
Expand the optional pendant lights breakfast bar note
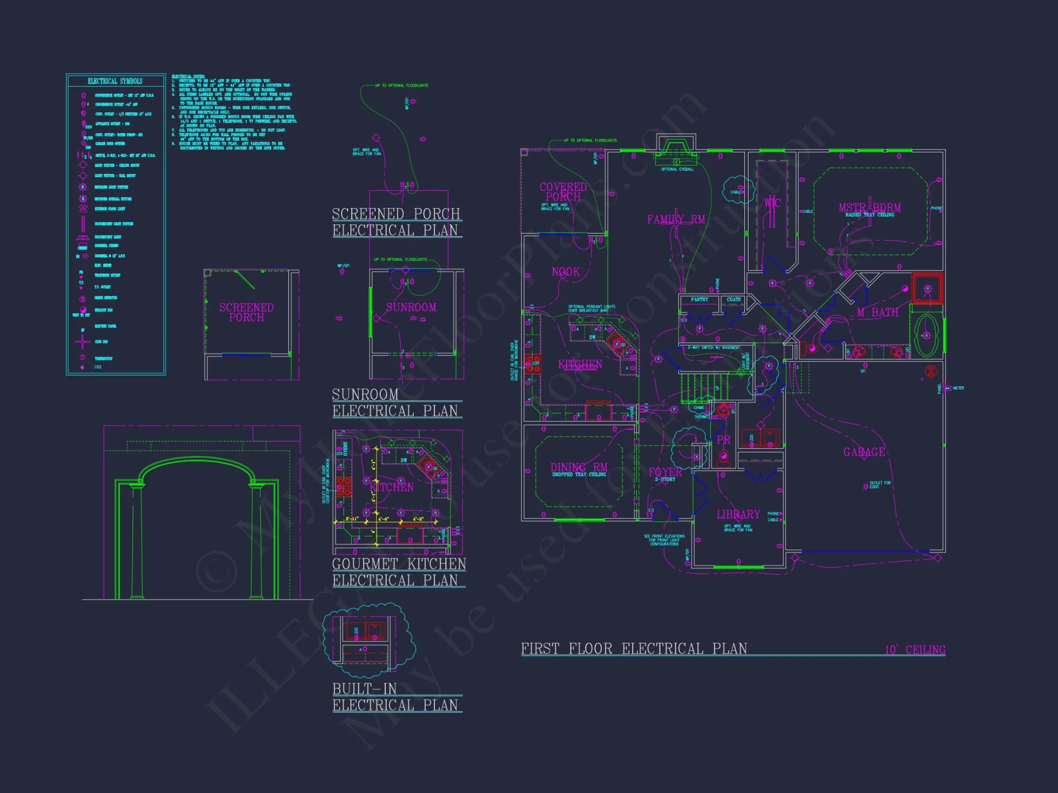click(x=591, y=308)
